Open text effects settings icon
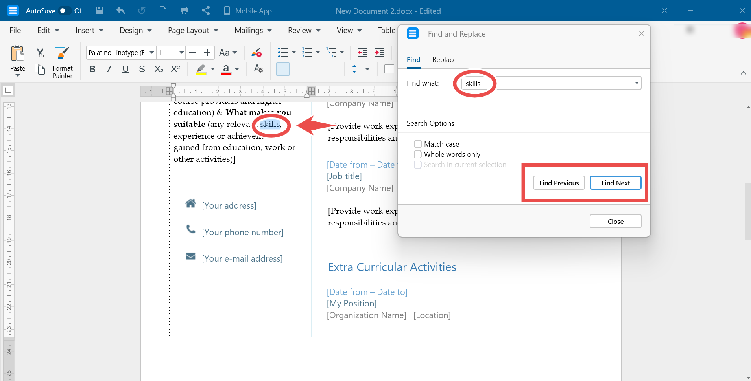This screenshot has height=381, width=751. pyautogui.click(x=258, y=69)
